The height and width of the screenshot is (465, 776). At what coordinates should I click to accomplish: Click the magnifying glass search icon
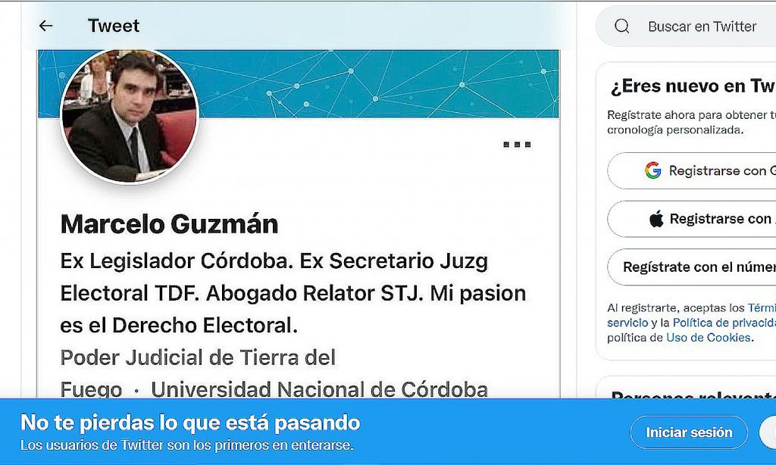622,26
